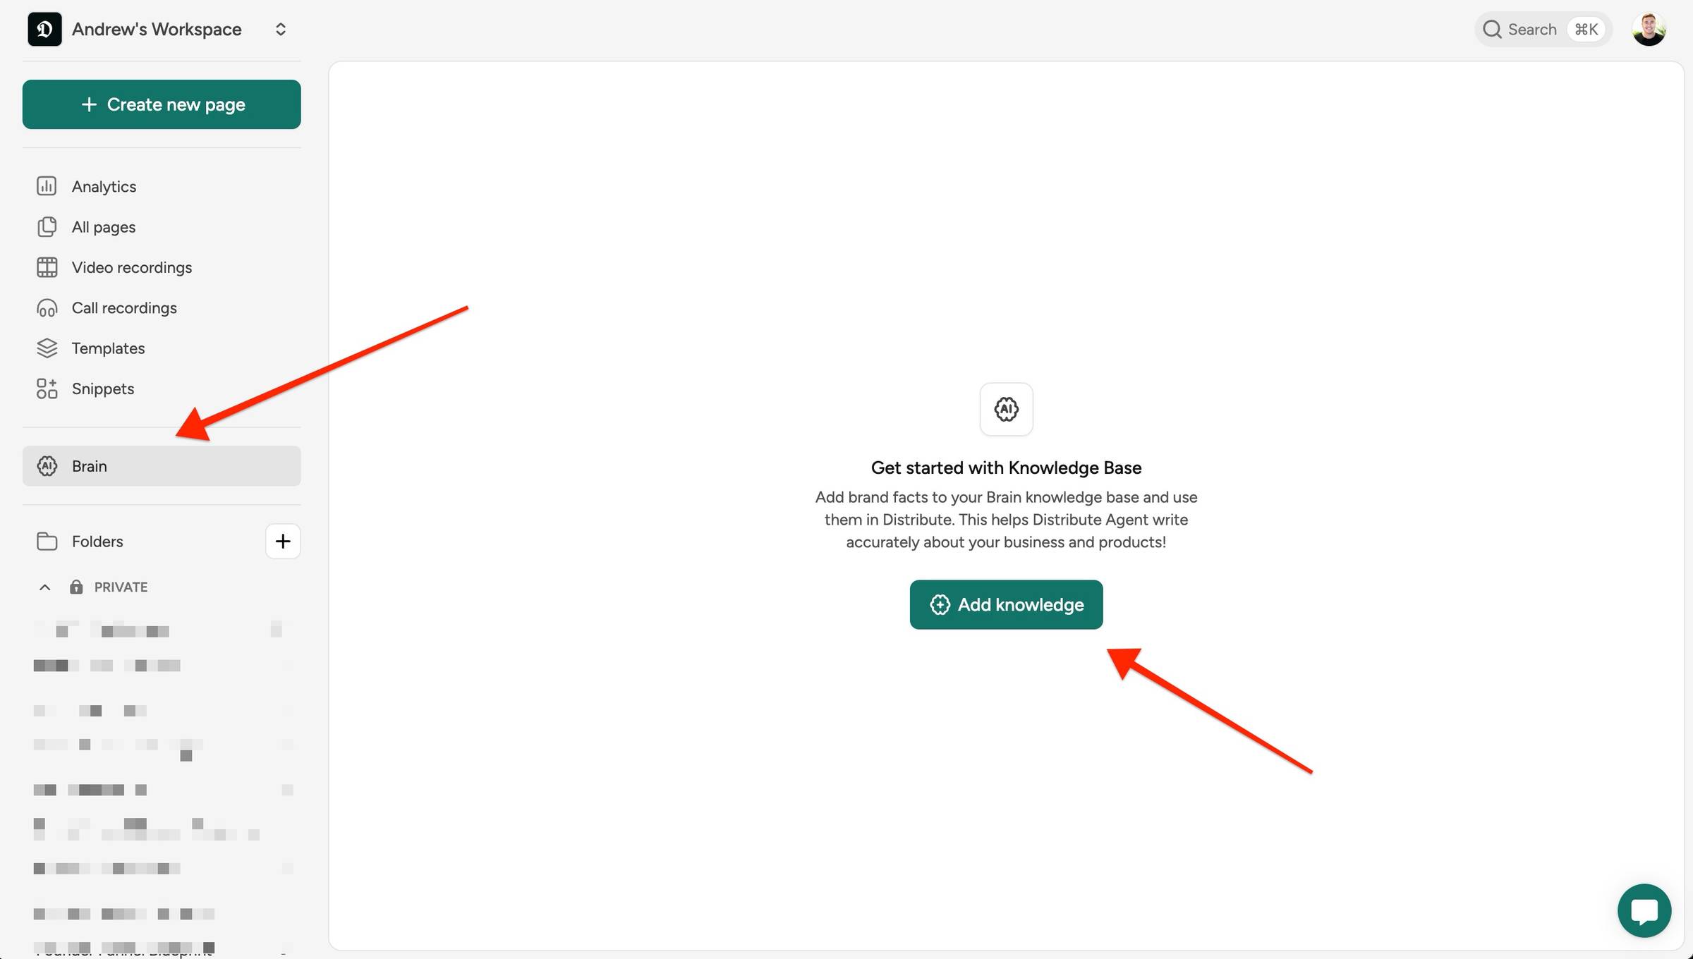Open the workspace switcher dropdown arrows
1693x959 pixels.
coord(280,30)
